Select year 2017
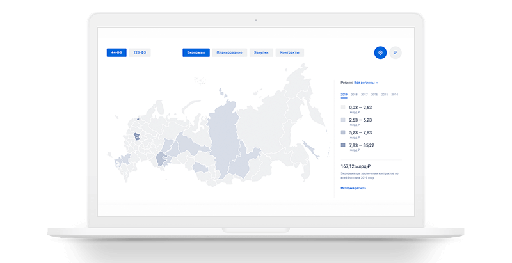 coord(364,95)
